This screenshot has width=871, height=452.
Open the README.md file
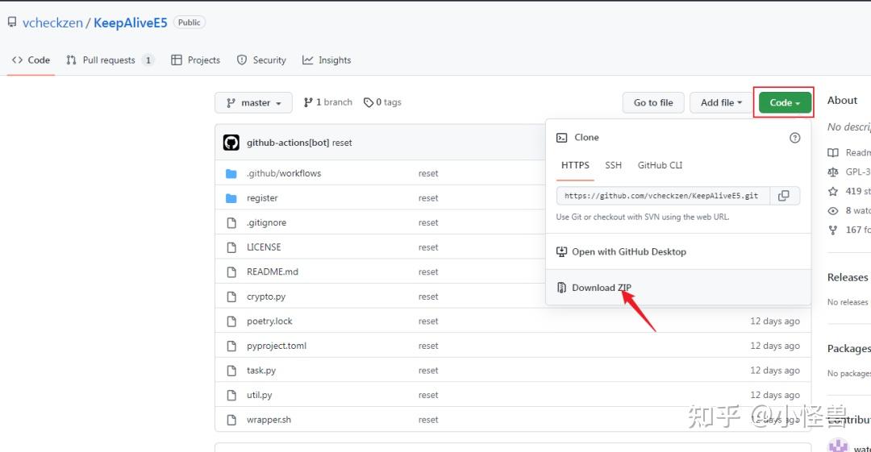click(x=273, y=272)
